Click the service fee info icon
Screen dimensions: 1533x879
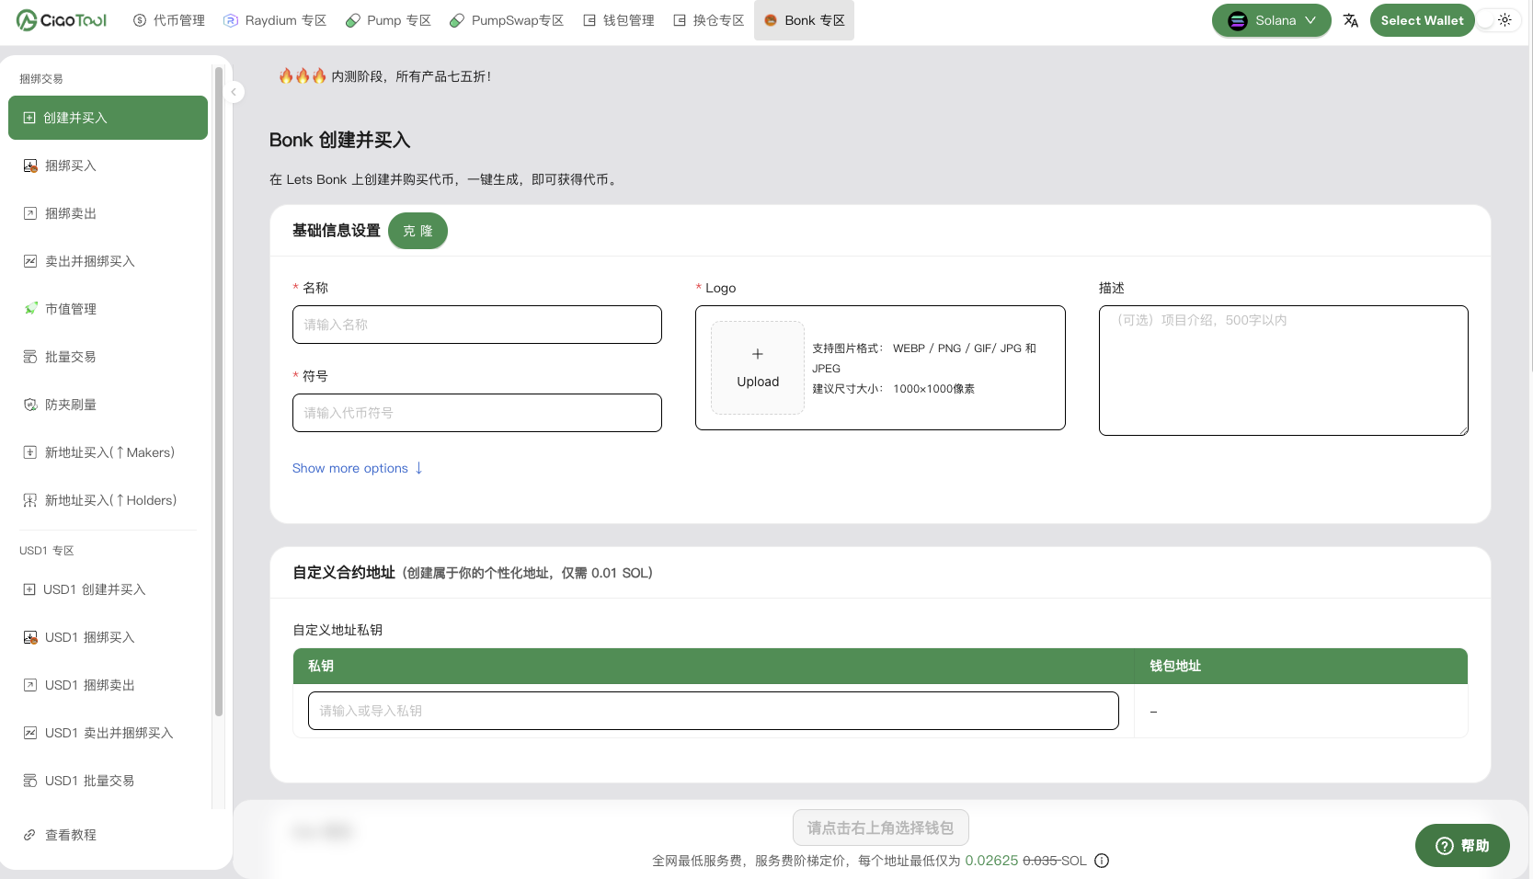pos(1102,861)
